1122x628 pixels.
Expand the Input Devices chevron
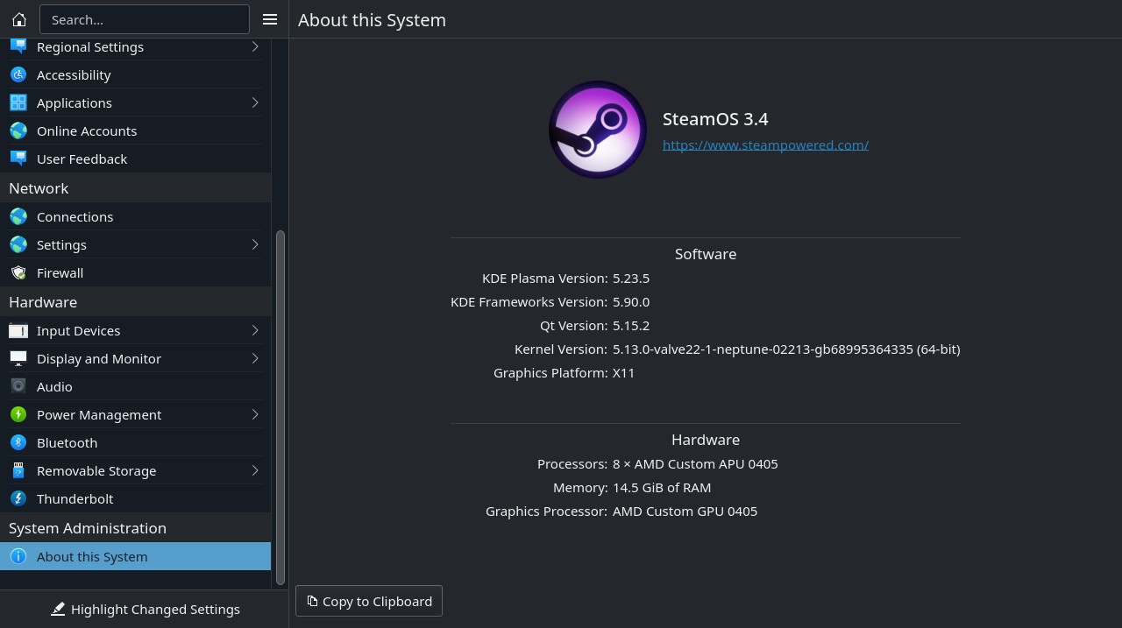(255, 330)
